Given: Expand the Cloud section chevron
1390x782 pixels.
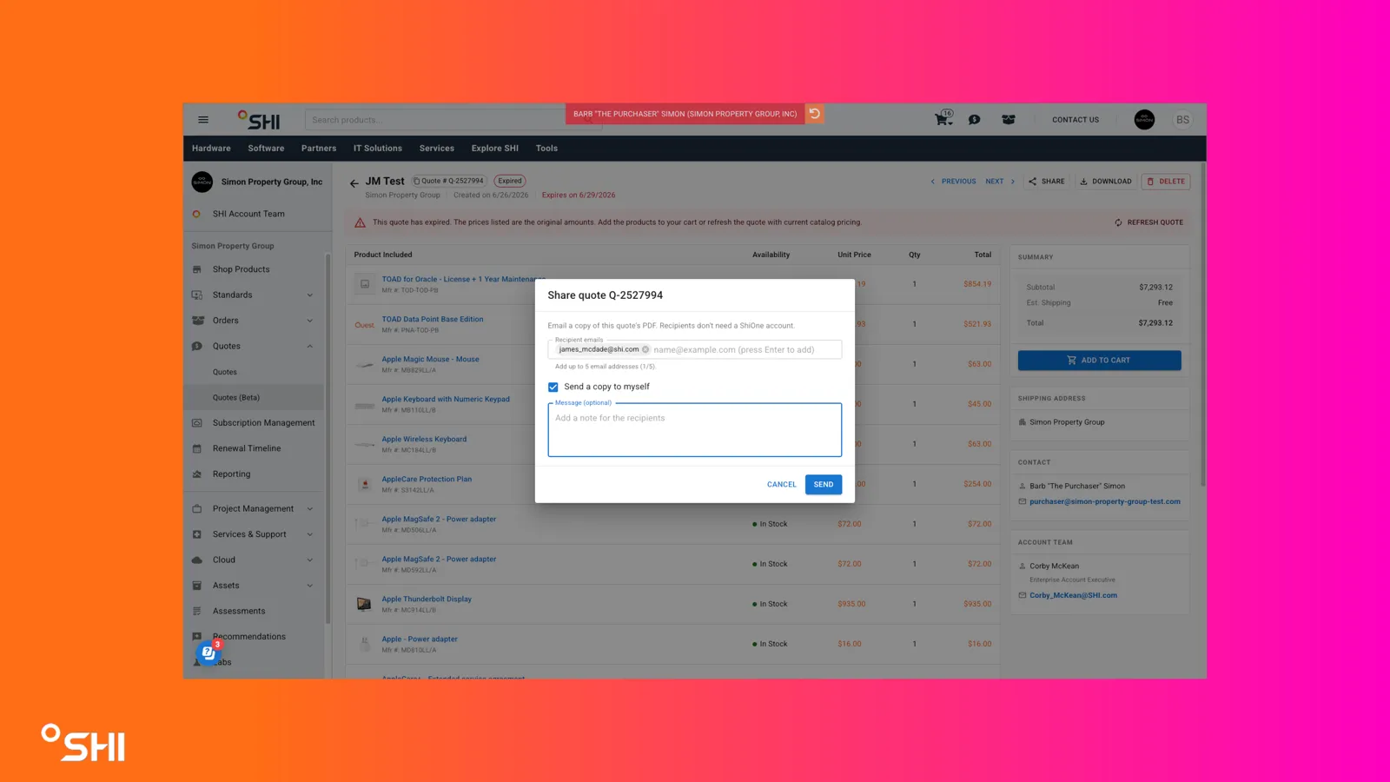Looking at the screenshot, I should coord(310,560).
